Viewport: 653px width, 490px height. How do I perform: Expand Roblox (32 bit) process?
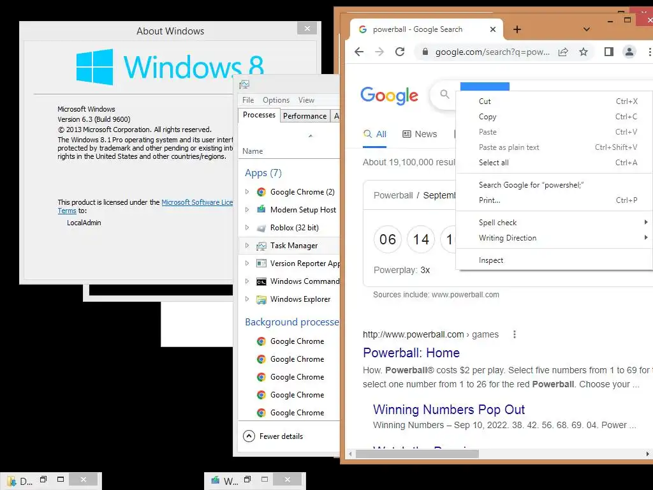pyautogui.click(x=247, y=228)
